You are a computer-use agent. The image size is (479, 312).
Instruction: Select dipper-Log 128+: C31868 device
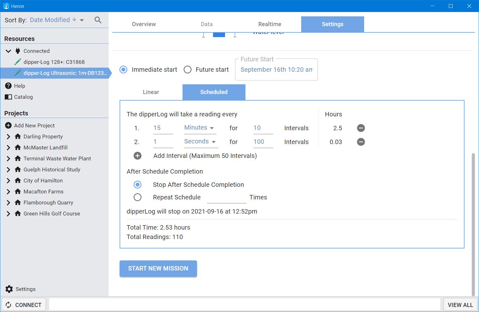tap(54, 62)
